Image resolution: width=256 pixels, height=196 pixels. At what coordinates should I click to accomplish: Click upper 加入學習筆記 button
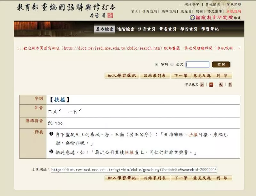(122, 75)
